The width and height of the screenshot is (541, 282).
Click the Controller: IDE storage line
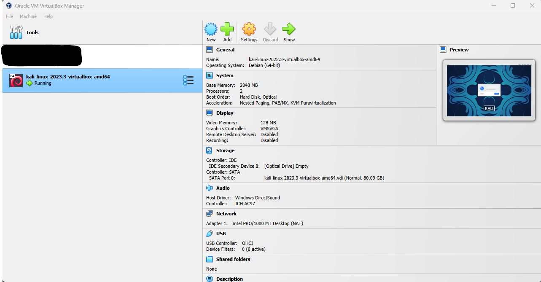click(x=221, y=160)
